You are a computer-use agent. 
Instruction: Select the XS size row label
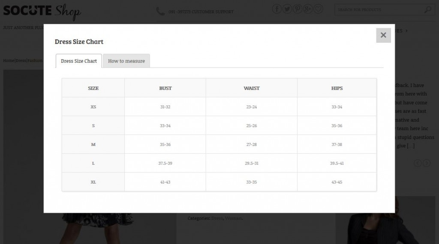[93, 107]
